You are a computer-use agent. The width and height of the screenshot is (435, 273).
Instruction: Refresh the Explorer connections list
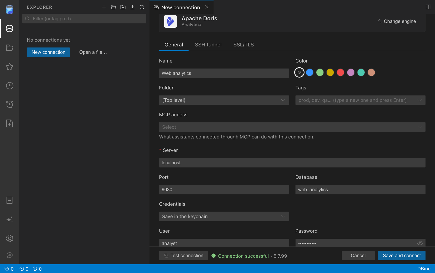click(142, 7)
